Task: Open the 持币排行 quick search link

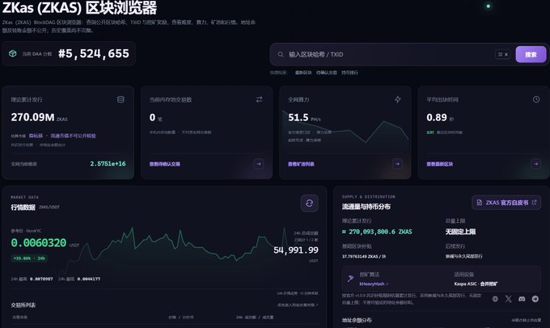Action: coord(349,73)
